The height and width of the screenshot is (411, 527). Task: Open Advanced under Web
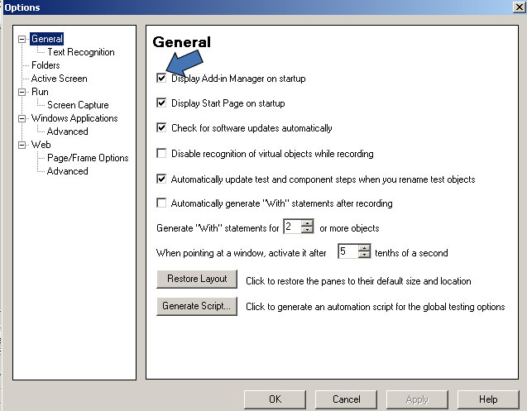67,171
